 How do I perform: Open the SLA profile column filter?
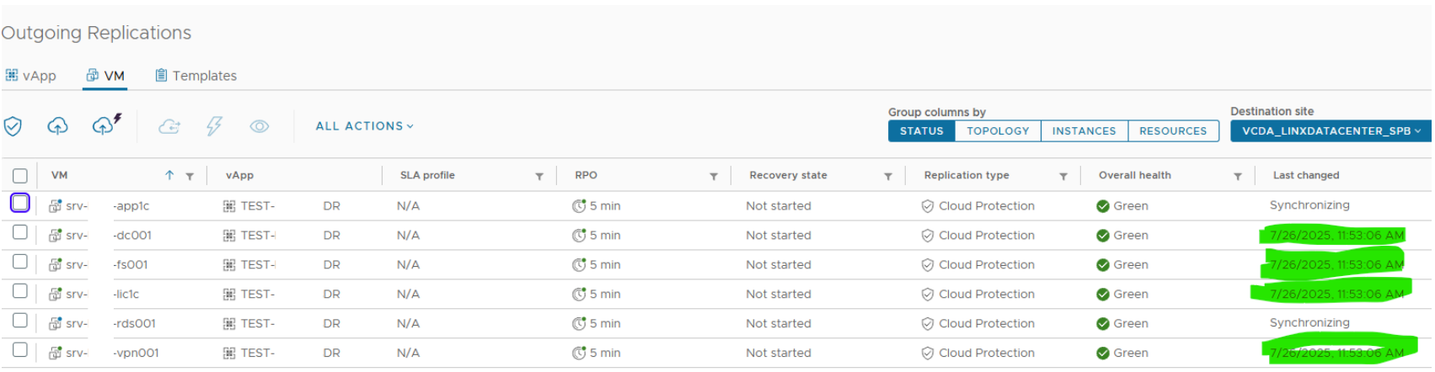click(x=539, y=176)
